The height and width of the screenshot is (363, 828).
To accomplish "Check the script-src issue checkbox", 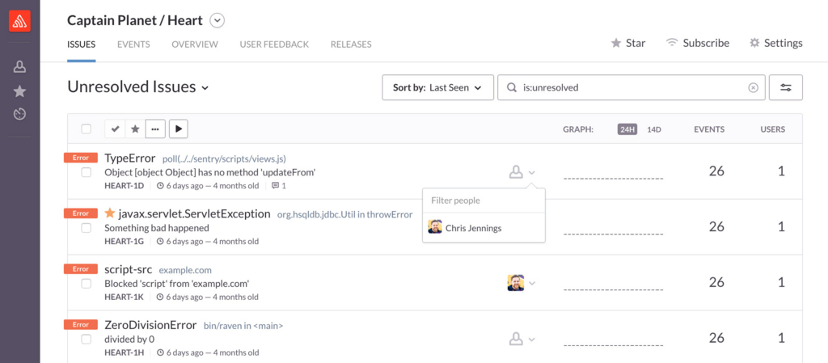I will point(86,284).
